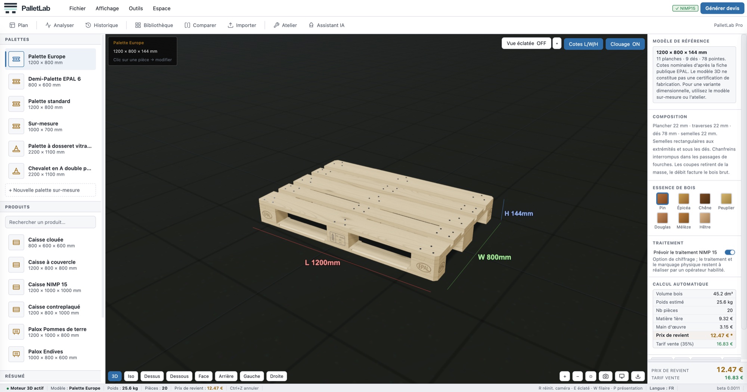Screen dimensions: 747x392
Task: Open the Comparer tool
Action: pos(200,25)
